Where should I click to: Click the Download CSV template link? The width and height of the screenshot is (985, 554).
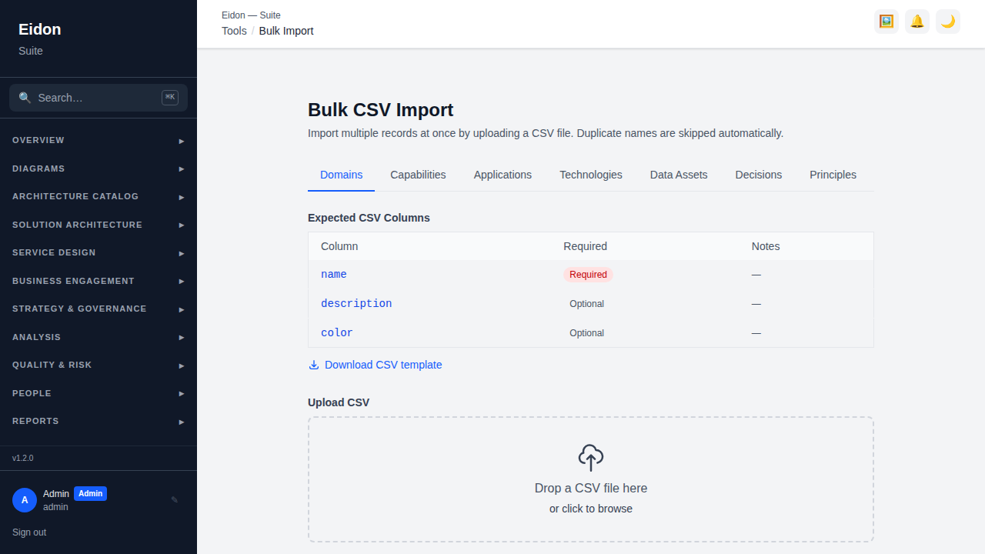point(376,365)
